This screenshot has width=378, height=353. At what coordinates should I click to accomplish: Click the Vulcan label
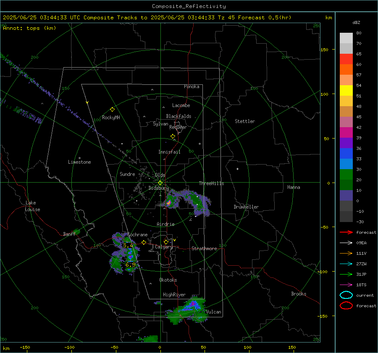(213, 312)
